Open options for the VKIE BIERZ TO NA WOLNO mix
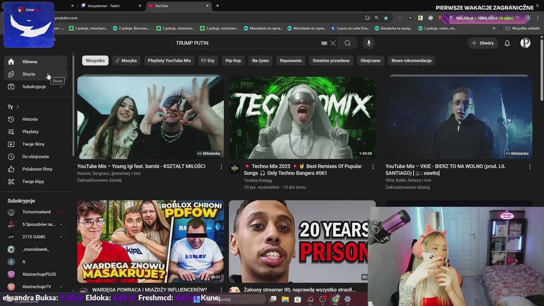544x306 pixels. click(x=530, y=167)
